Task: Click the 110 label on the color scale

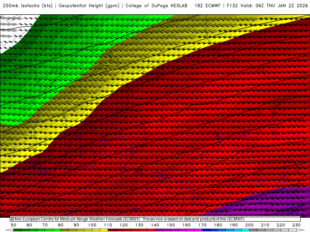Action: click(x=108, y=225)
